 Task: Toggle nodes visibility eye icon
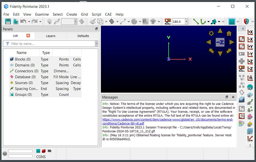tap(250, 110)
